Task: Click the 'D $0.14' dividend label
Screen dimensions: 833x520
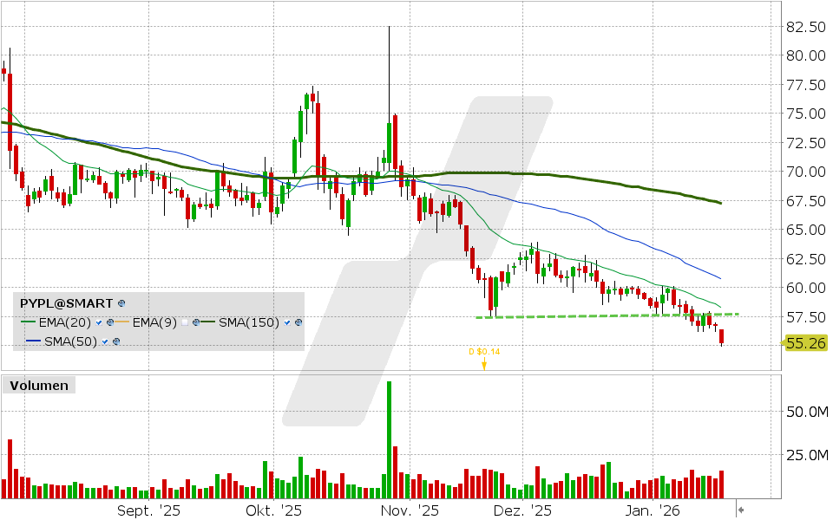Action: (484, 352)
